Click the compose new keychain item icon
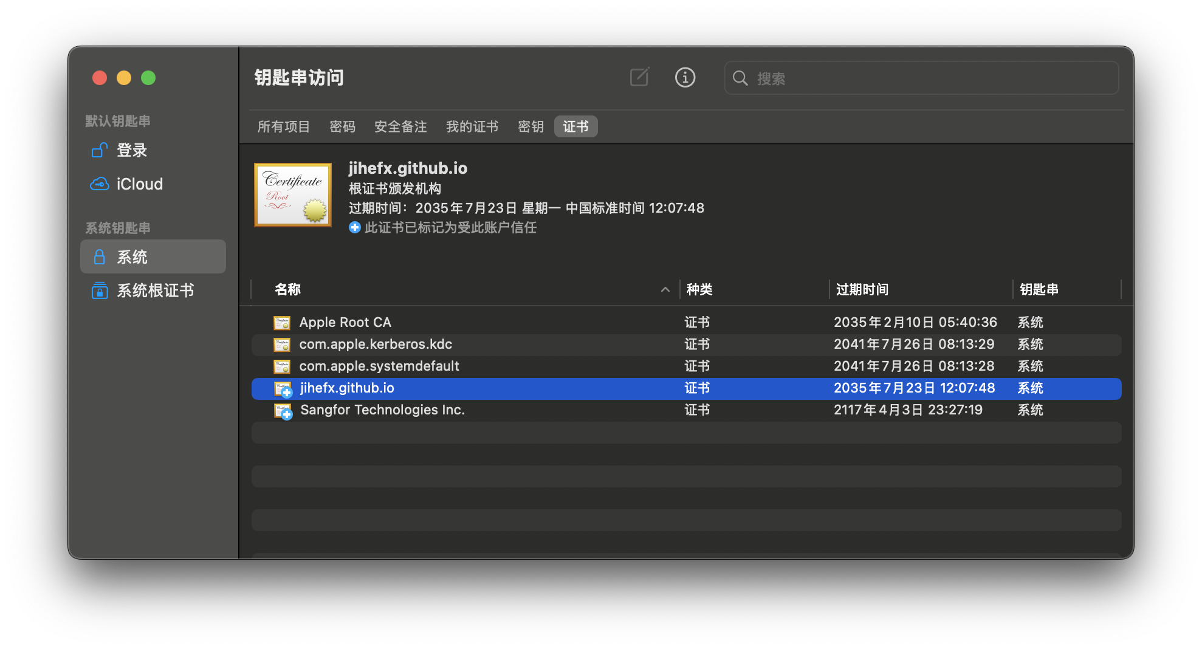1202x649 pixels. (x=639, y=78)
